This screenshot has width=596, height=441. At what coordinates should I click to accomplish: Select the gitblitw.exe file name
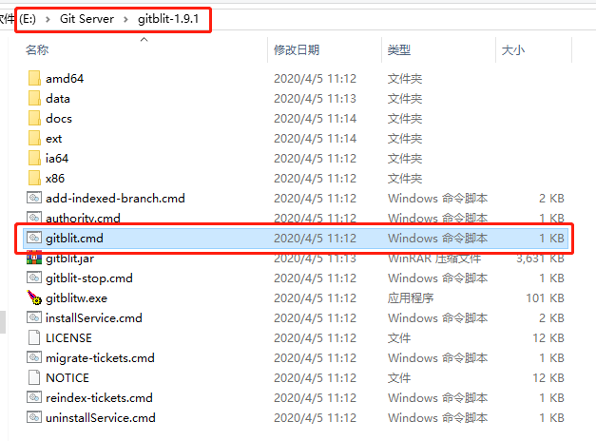(x=76, y=298)
